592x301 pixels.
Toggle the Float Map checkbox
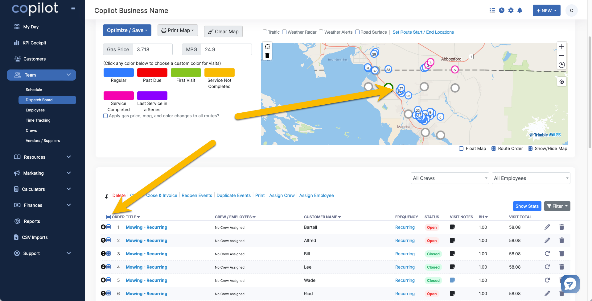(461, 148)
